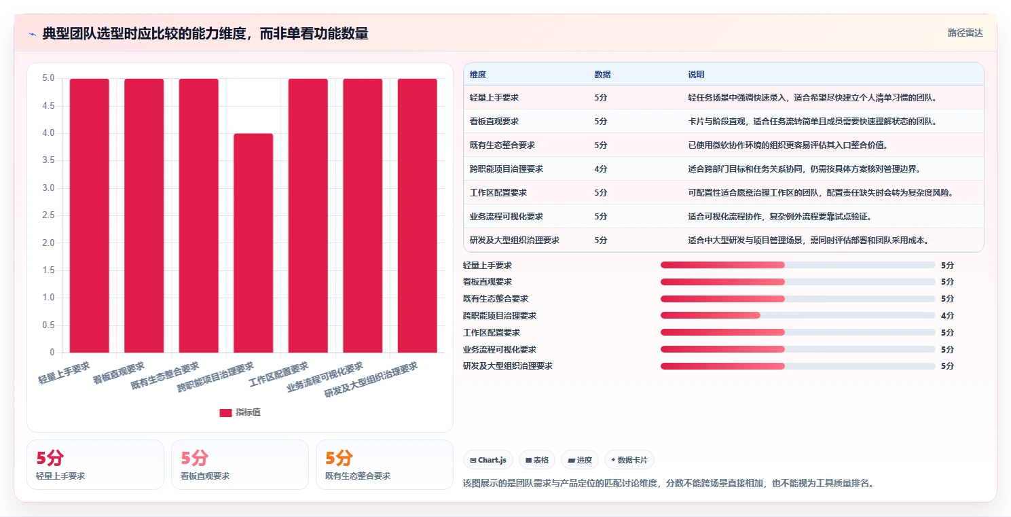Click the 说明 column header
Image resolution: width=1011 pixels, height=517 pixels.
point(696,74)
